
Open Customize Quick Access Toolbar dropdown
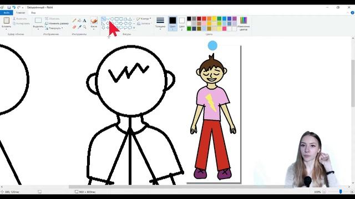pyautogui.click(x=23, y=8)
